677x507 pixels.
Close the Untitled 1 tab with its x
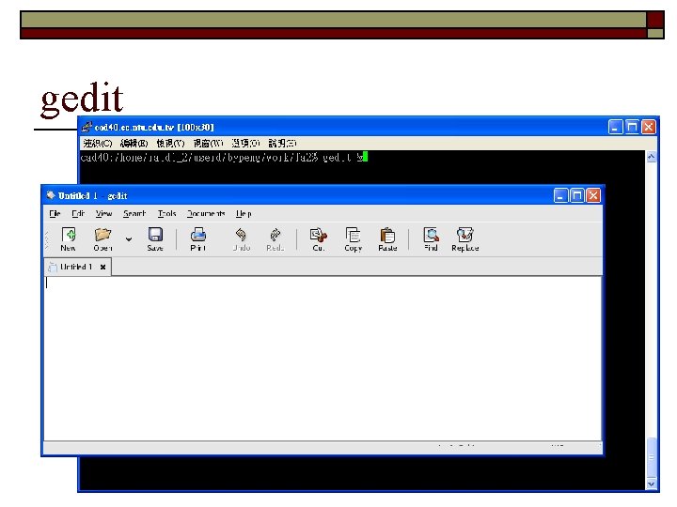102,267
